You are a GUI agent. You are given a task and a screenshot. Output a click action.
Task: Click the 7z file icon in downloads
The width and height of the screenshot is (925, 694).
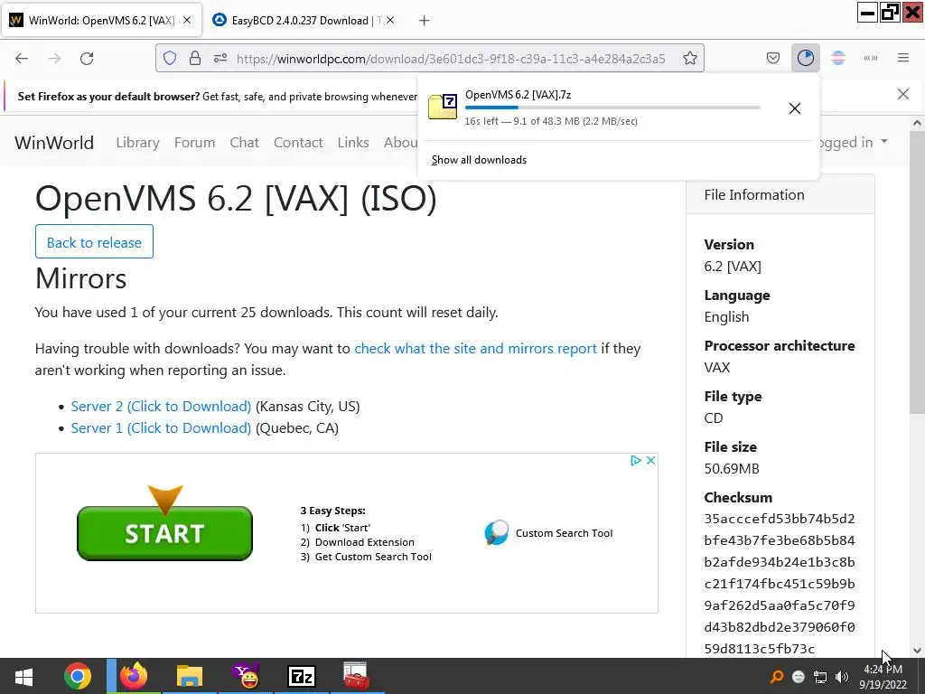point(443,107)
